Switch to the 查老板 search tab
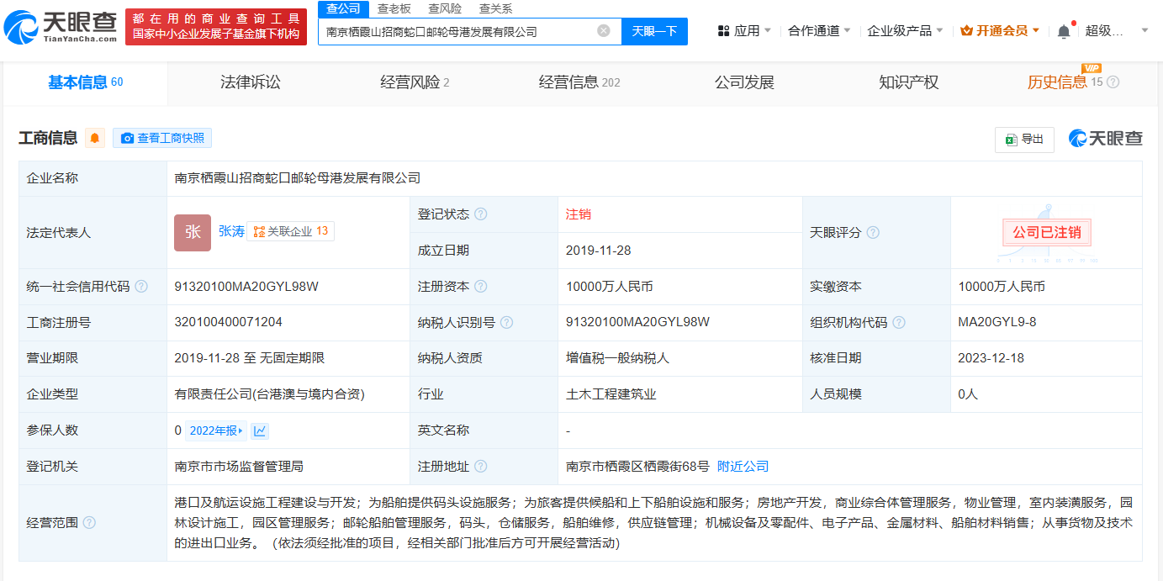 pos(394,8)
